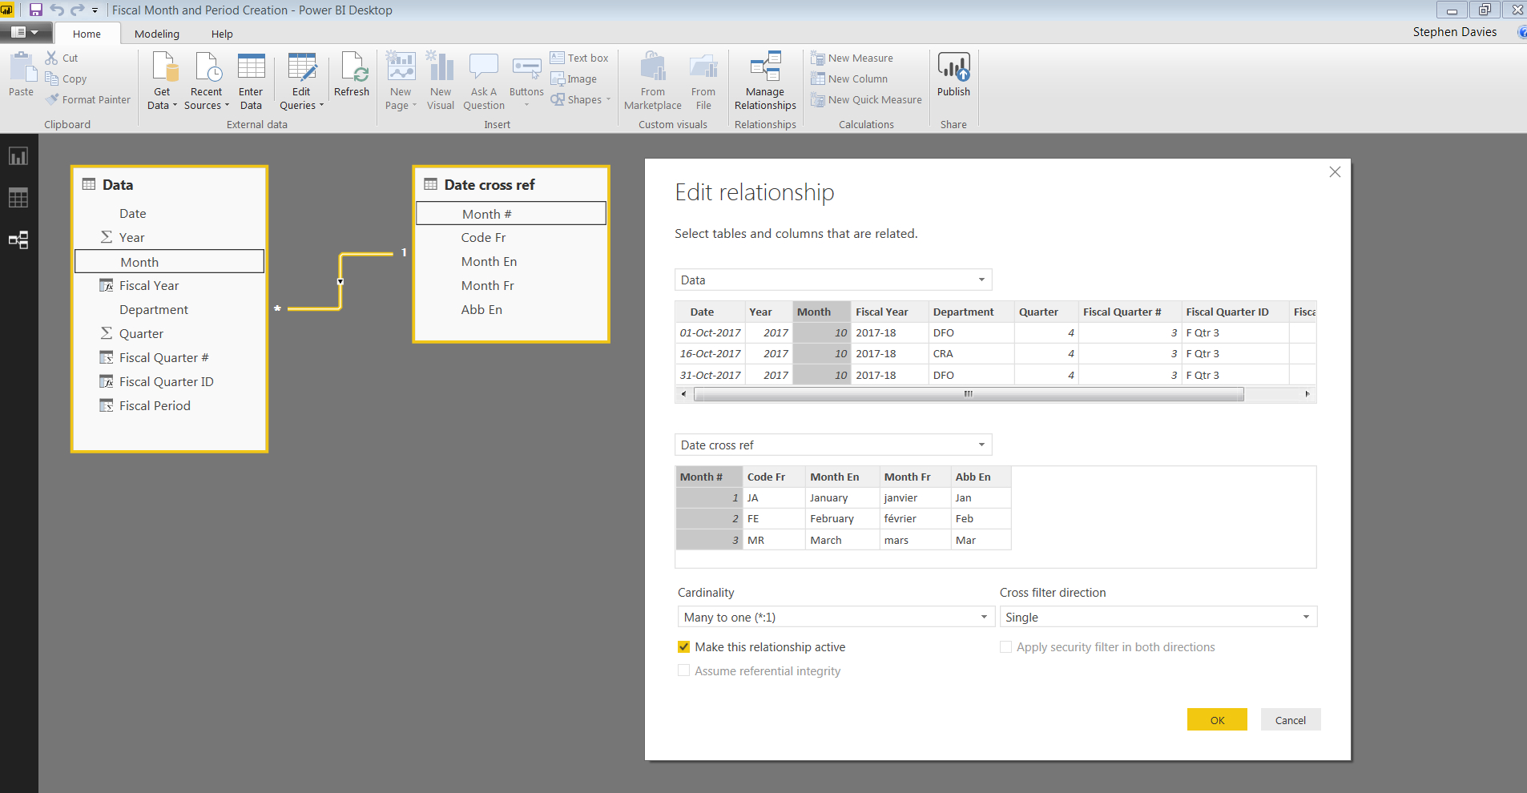Switch to Data view in sidebar
Image resolution: width=1527 pixels, height=793 pixels.
tap(18, 198)
